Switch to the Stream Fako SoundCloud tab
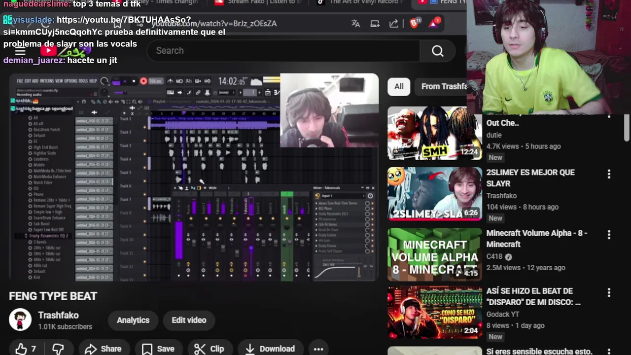The height and width of the screenshot is (355, 631). click(x=259, y=2)
